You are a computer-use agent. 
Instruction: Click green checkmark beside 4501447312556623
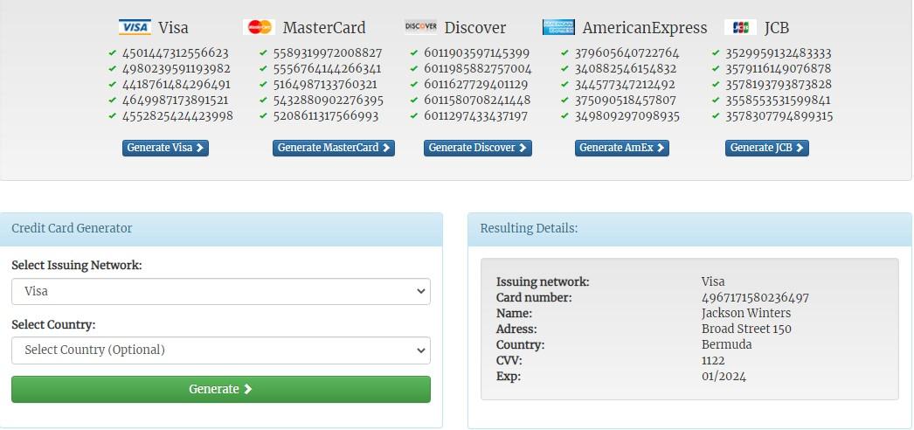(x=113, y=53)
